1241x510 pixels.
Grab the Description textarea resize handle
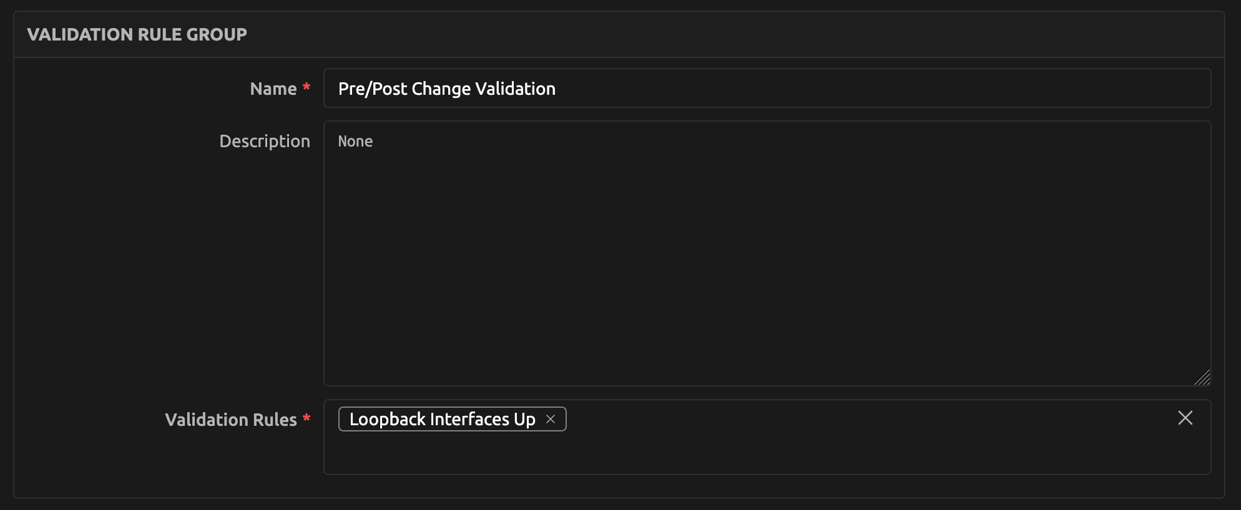[x=1202, y=377]
